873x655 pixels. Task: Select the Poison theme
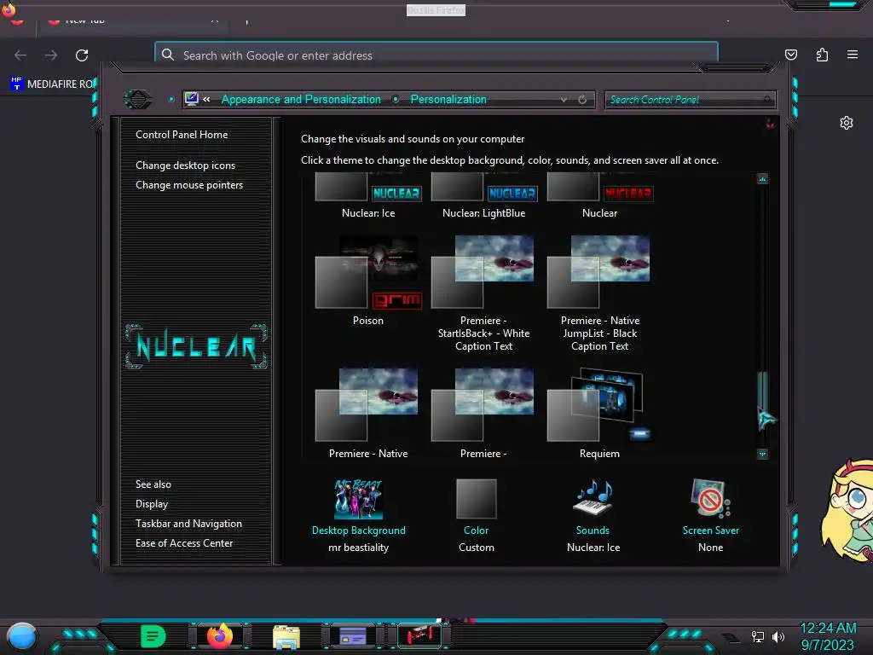(368, 281)
